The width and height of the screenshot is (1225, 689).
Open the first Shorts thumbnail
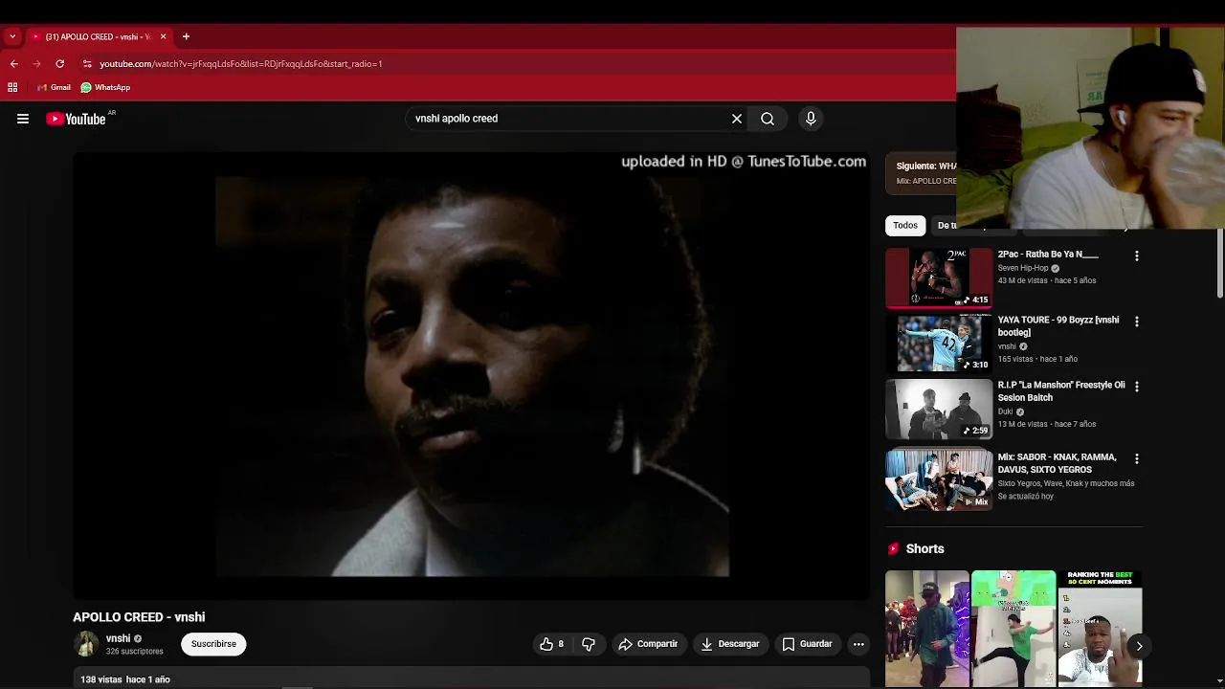click(927, 629)
